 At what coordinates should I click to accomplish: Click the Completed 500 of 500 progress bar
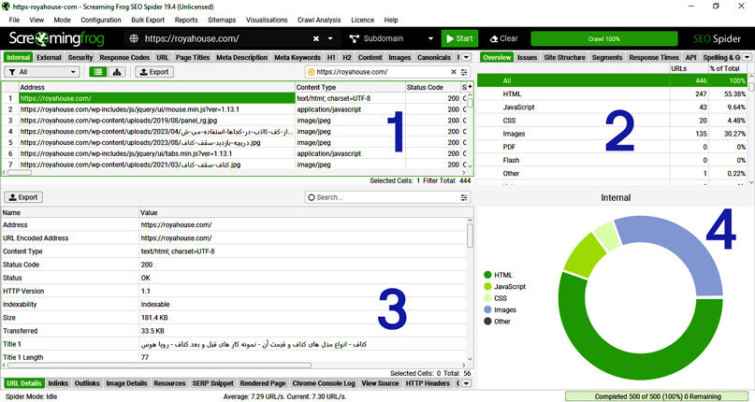click(658, 396)
